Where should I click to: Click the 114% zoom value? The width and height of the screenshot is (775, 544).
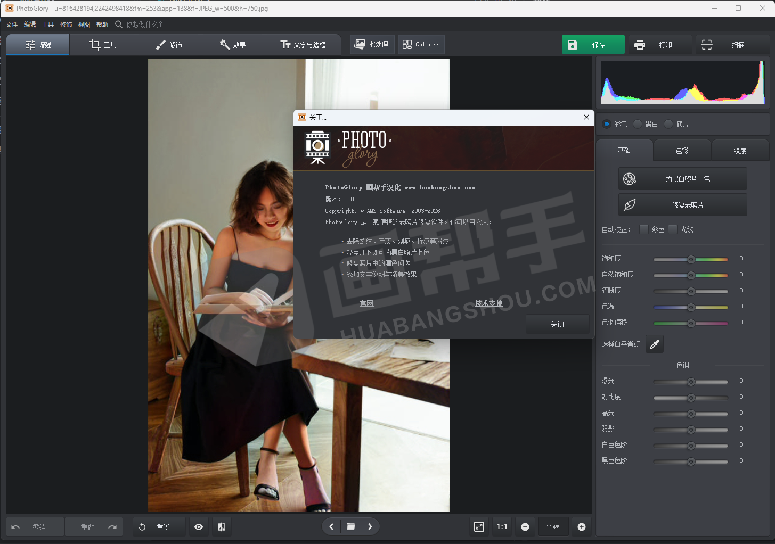[553, 527]
